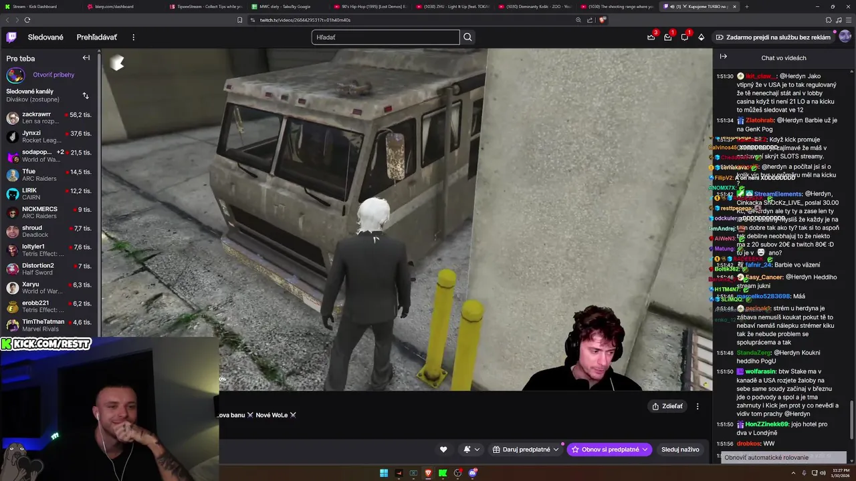Screen dimensions: 856x481
Task: Click the search magnifier button
Action: coord(467,37)
